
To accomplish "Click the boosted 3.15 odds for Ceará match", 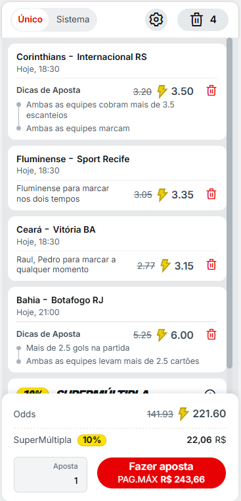I will (x=184, y=266).
